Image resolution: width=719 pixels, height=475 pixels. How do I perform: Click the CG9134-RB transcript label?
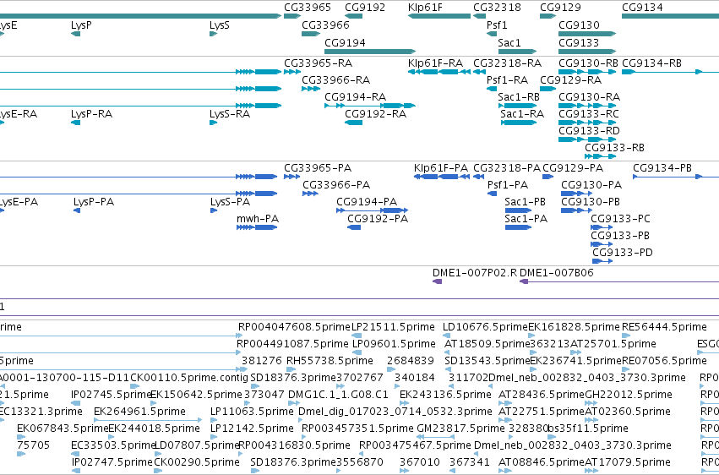coord(651,63)
